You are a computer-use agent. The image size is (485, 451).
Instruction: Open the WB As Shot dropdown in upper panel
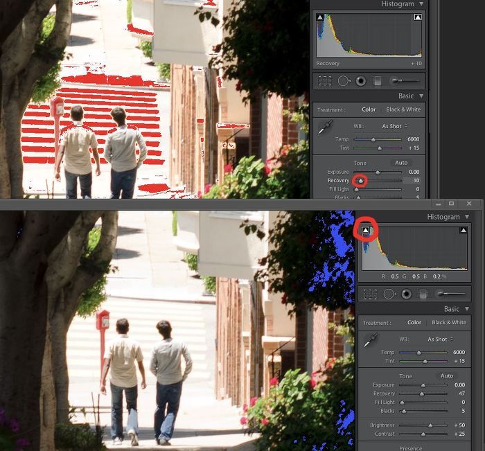tap(395, 126)
